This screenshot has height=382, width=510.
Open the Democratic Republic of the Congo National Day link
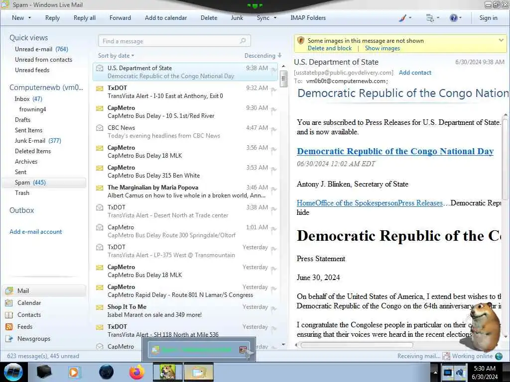[395, 151]
